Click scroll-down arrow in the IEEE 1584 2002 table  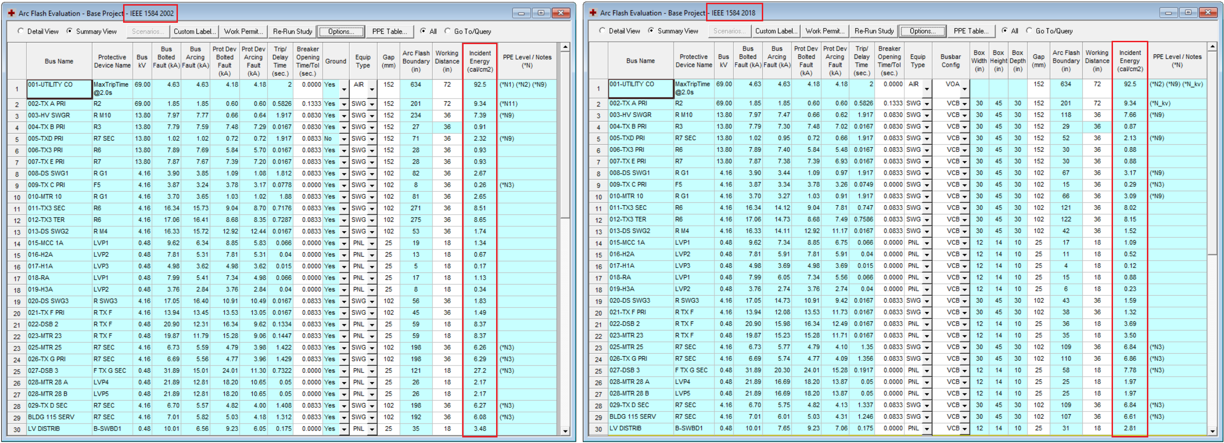[x=565, y=430]
